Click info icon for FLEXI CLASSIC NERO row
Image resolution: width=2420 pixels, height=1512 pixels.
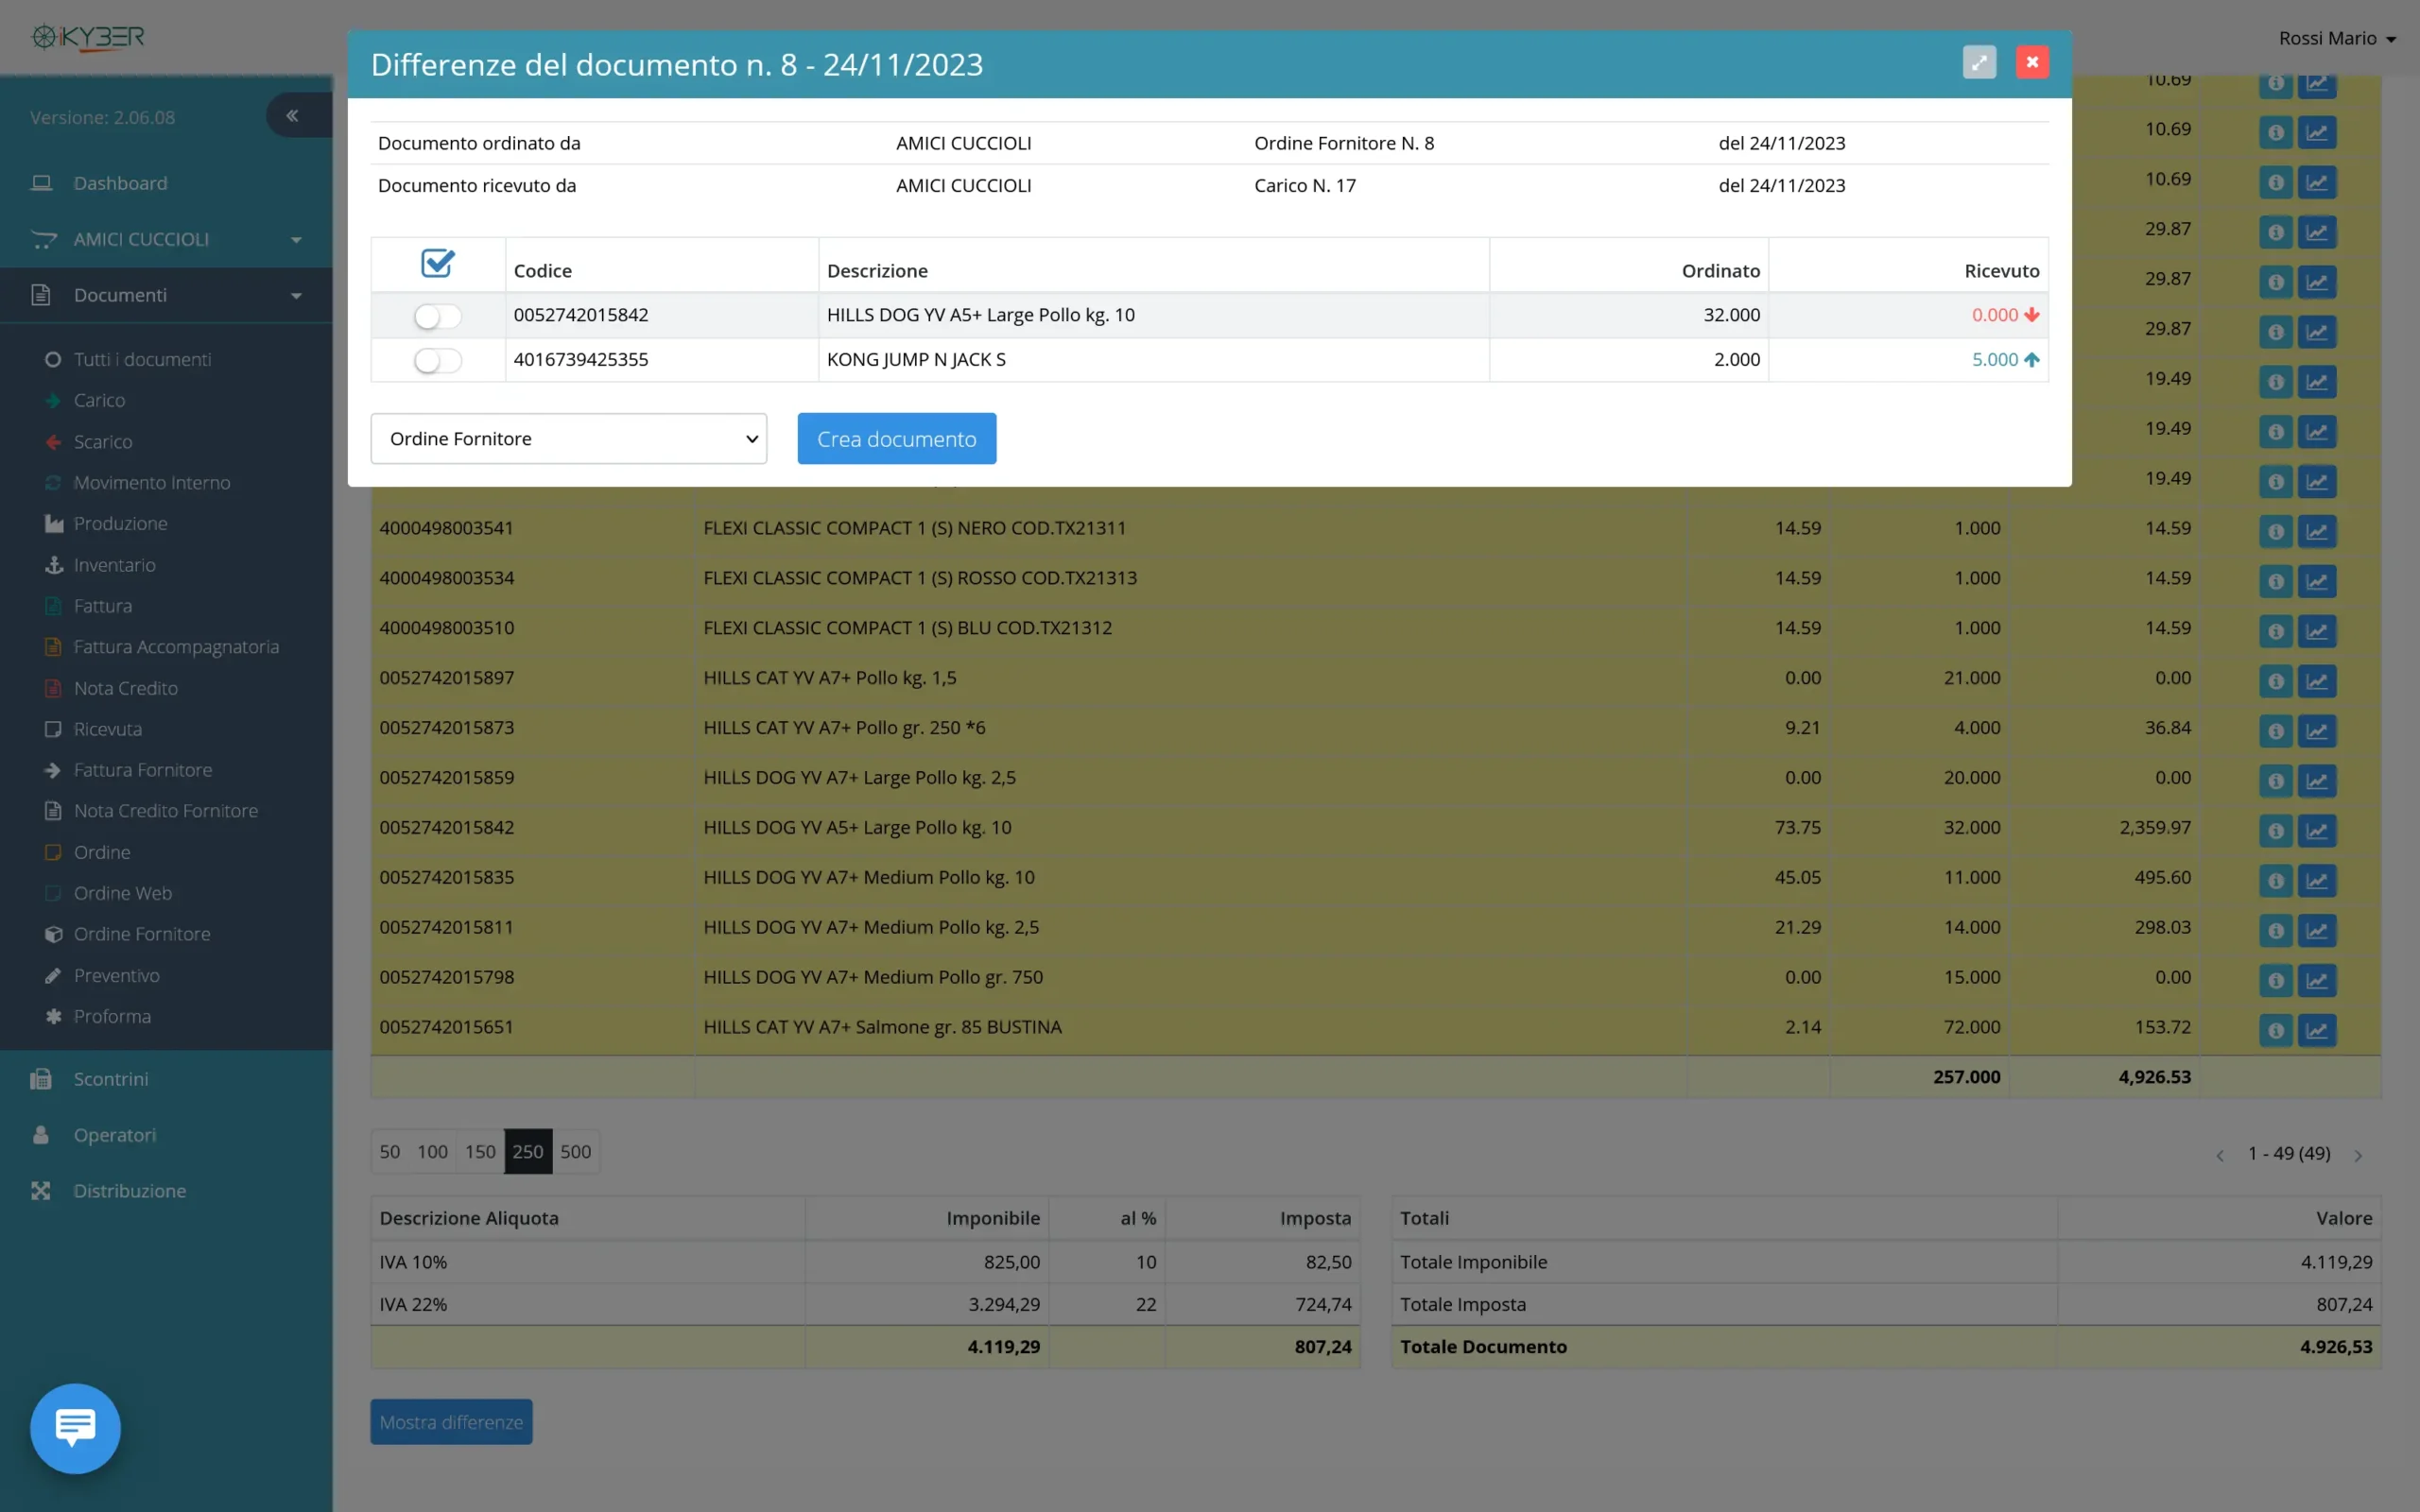coord(2275,531)
